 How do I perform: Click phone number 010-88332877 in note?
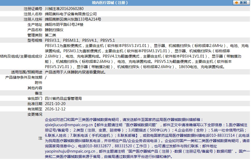pyautogui.click(x=98, y=146)
